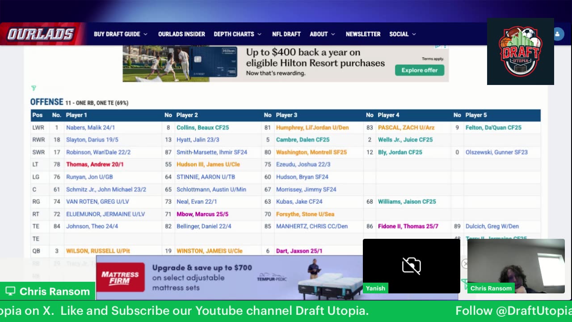Open the WILSON, RUSSELL U/Pit player link
The width and height of the screenshot is (572, 322).
98,251
